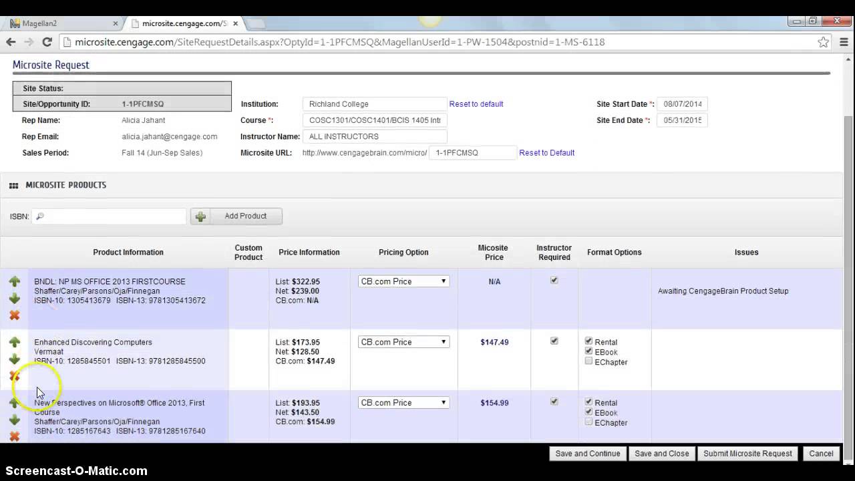
Task: Open Pricing Option dropdown for BNDL NP MS Office
Action: pos(403,282)
